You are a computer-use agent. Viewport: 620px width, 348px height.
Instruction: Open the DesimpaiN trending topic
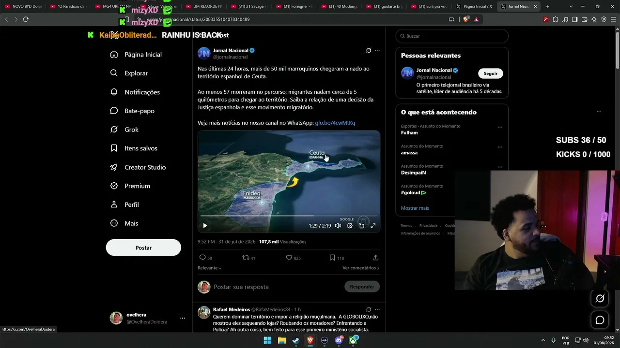414,173
